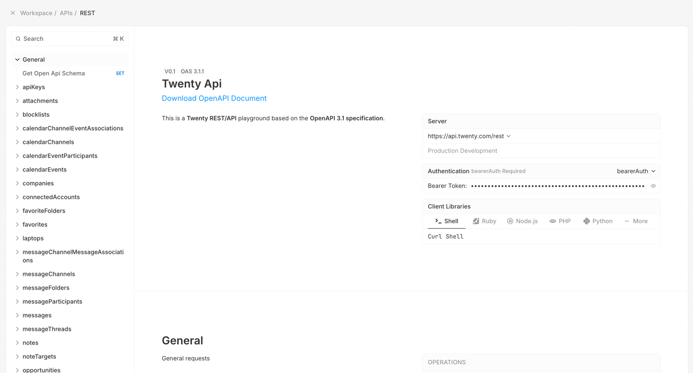Screen dimensions: 693x373
Task: Click the REST breadcrumb label
Action: coord(88,13)
